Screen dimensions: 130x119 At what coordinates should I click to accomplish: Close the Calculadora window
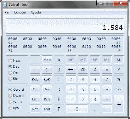point(121,3)
